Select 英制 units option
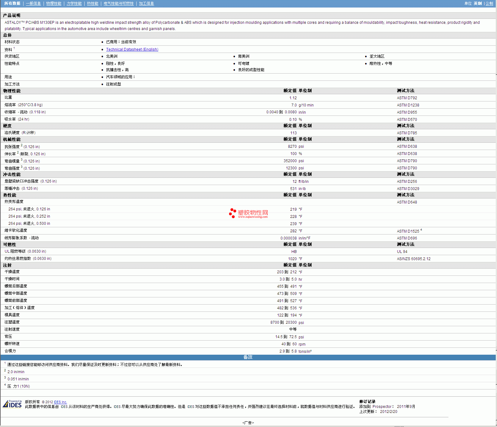Viewport: 497px width, 427px height. [478, 3]
